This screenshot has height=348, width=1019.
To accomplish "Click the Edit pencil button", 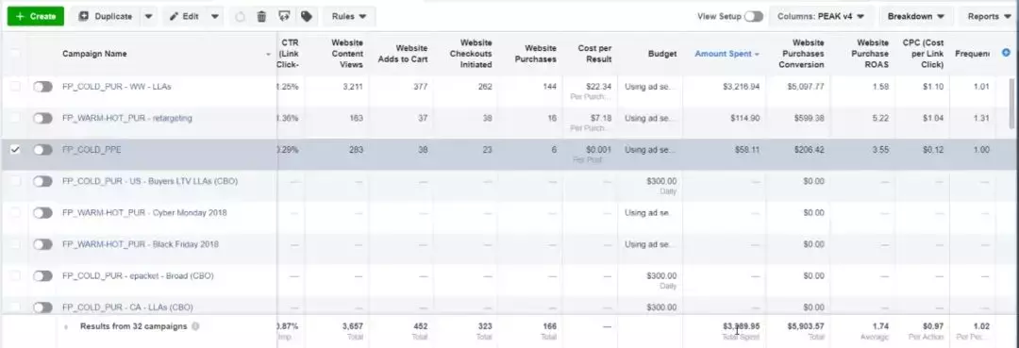I will click(x=185, y=16).
